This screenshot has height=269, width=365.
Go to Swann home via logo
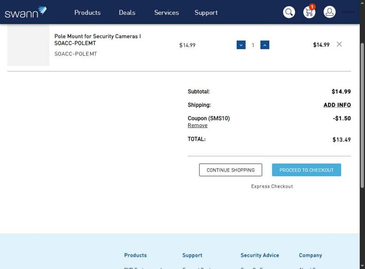point(26,13)
